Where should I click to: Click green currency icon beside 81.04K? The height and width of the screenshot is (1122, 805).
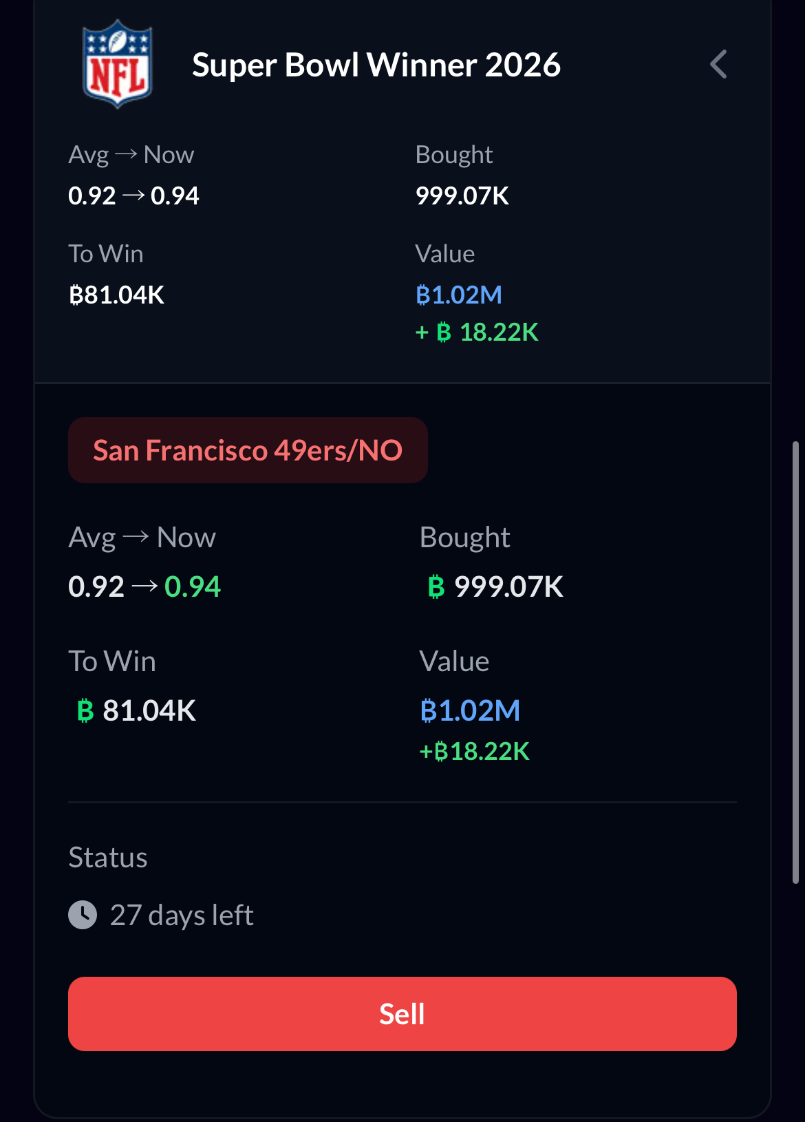pyautogui.click(x=85, y=710)
